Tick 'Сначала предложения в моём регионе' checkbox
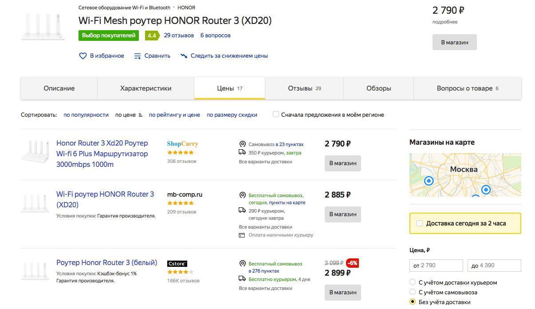Viewport: 535px width, 309px height. coord(276,115)
